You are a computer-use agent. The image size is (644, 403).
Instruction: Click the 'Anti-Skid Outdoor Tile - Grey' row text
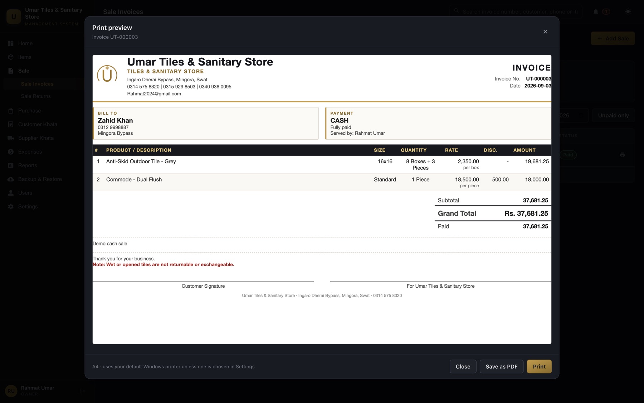click(141, 162)
